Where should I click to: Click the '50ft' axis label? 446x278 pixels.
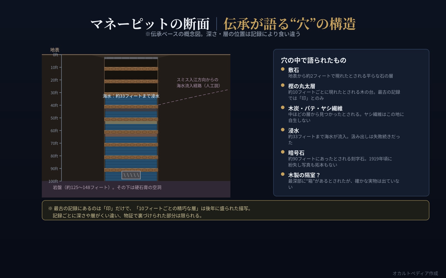[54, 118]
